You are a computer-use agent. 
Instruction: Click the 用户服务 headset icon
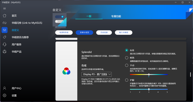(x=4, y=44)
